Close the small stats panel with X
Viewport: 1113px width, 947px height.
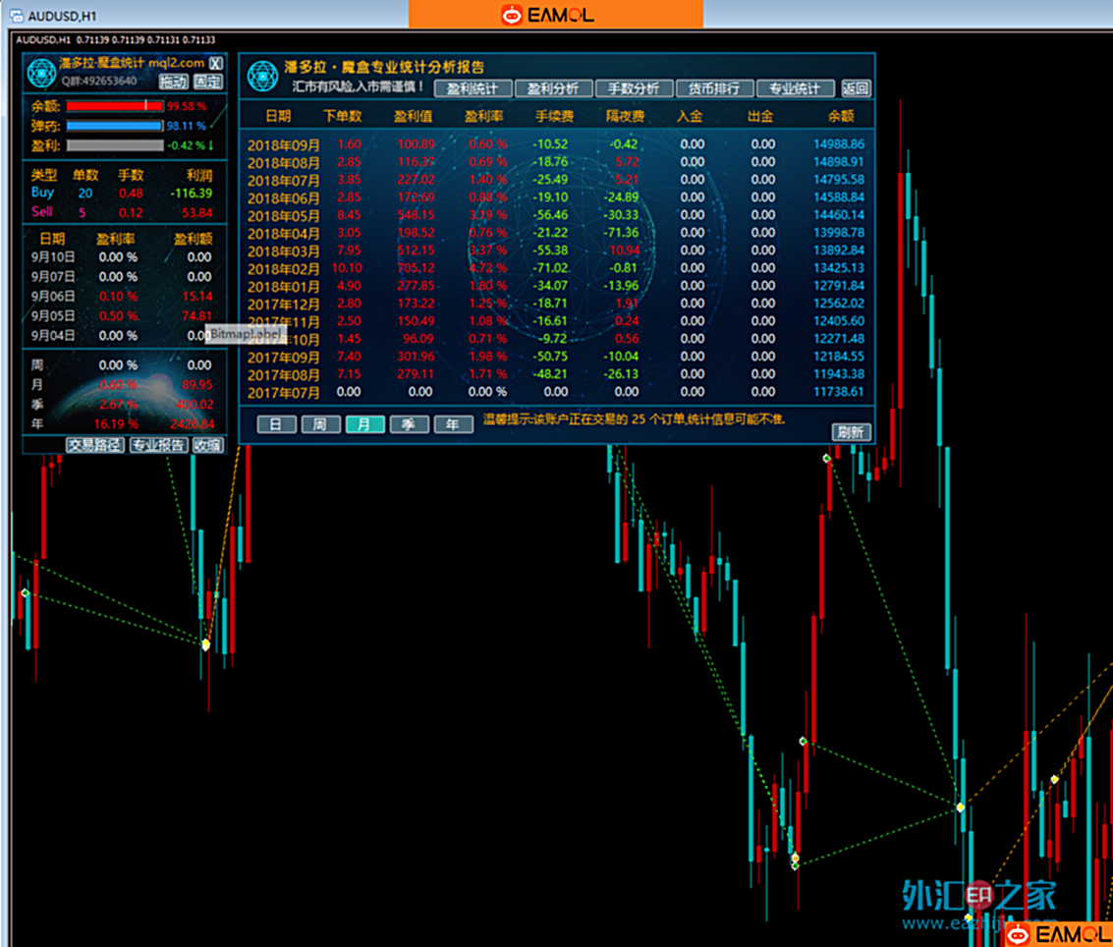(x=216, y=64)
